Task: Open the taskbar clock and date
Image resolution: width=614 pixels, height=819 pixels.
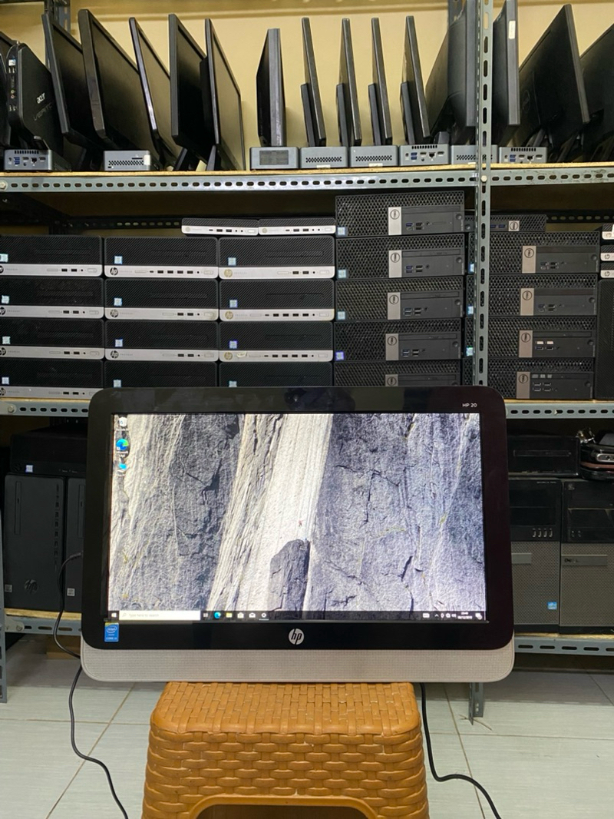Action: tap(464, 615)
